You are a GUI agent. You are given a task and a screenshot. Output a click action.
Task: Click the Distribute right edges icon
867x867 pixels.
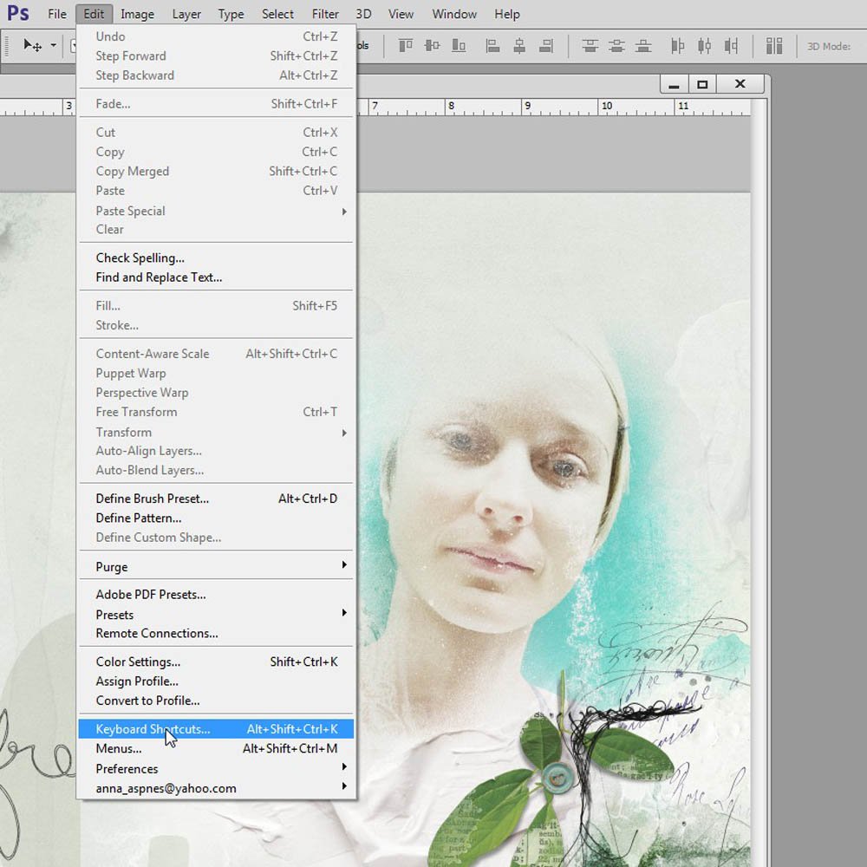[731, 45]
